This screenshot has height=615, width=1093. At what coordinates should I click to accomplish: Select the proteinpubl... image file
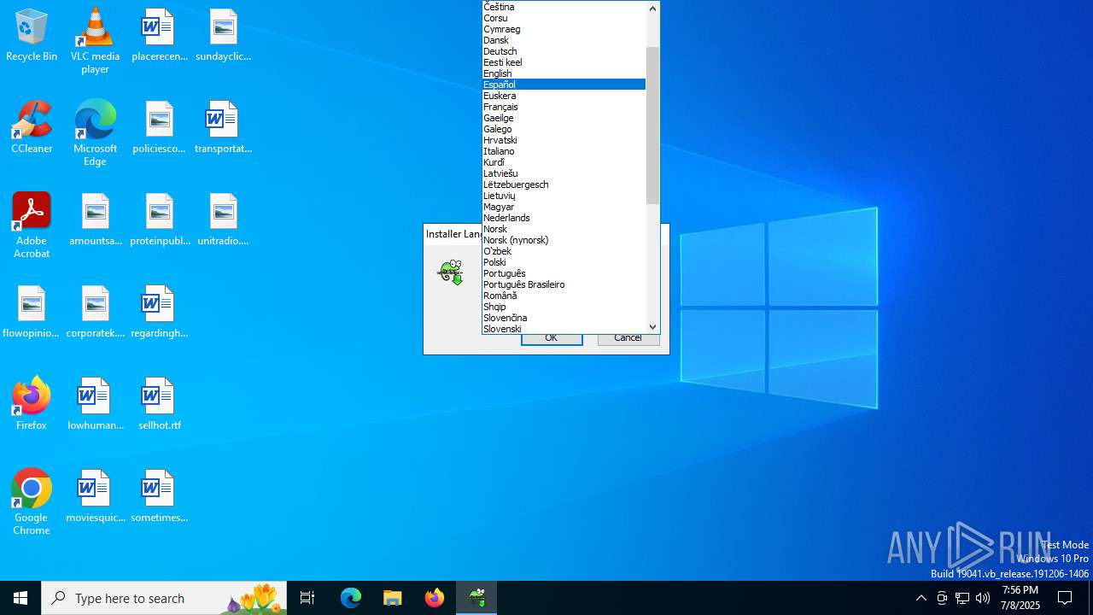click(x=159, y=220)
